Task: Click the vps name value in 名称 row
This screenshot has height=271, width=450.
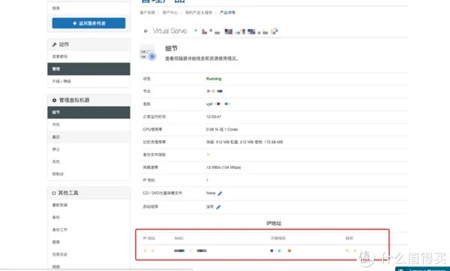Action: (x=217, y=104)
